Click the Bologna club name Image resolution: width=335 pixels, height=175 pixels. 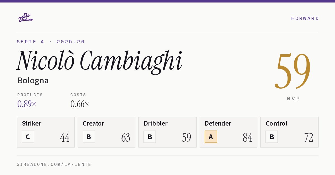click(x=33, y=81)
